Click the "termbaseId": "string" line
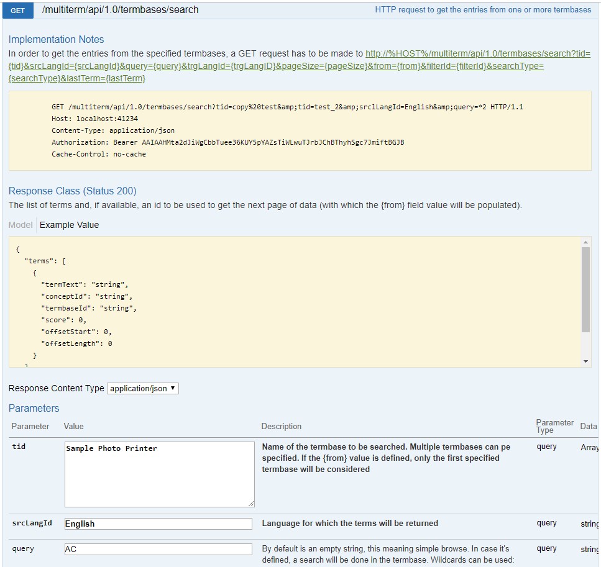The height and width of the screenshot is (567, 601). pos(88,309)
